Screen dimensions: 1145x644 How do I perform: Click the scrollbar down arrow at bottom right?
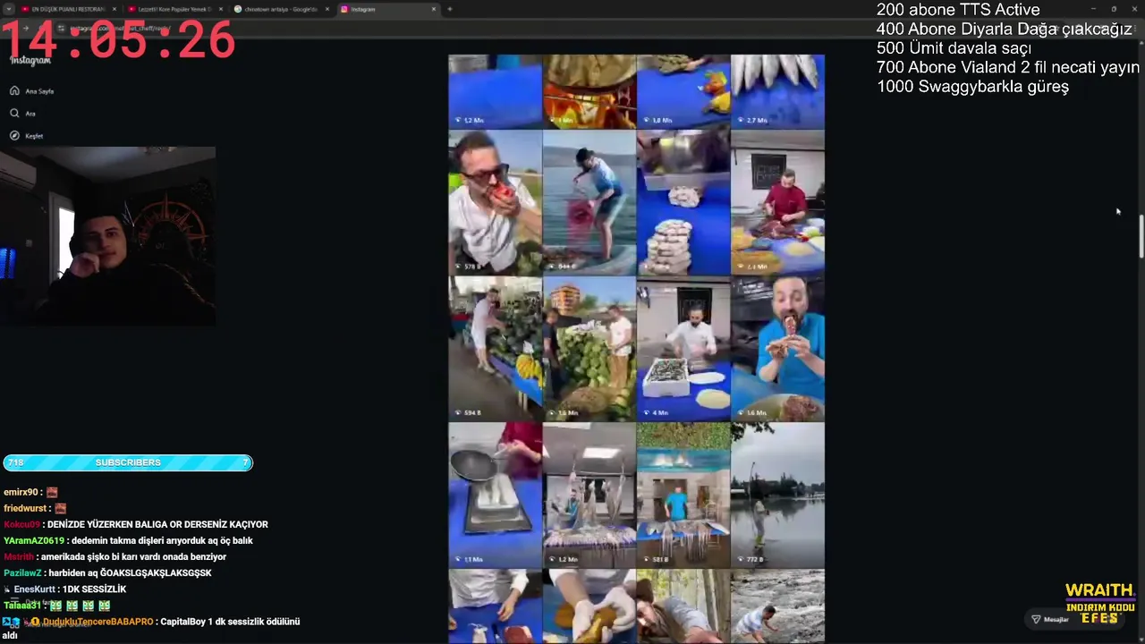click(1141, 639)
